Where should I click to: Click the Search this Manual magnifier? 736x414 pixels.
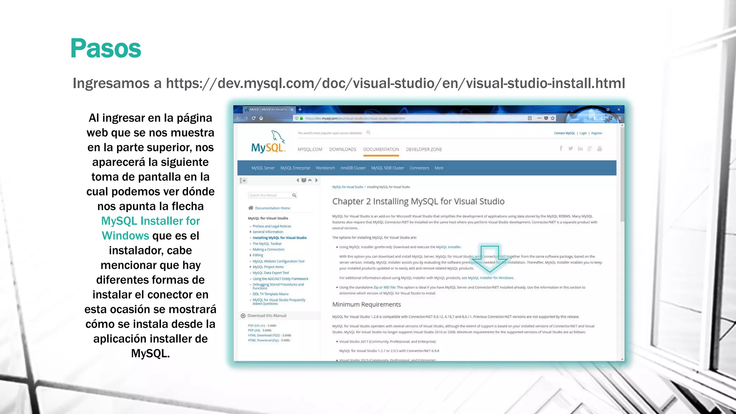pyautogui.click(x=294, y=195)
